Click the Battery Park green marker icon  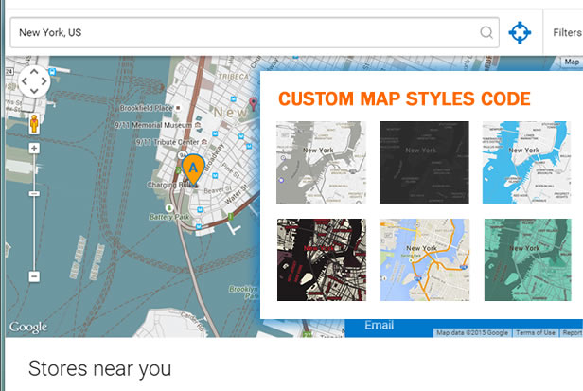(169, 208)
